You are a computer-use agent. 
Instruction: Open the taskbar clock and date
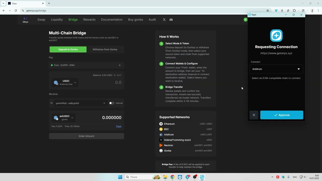point(314,177)
